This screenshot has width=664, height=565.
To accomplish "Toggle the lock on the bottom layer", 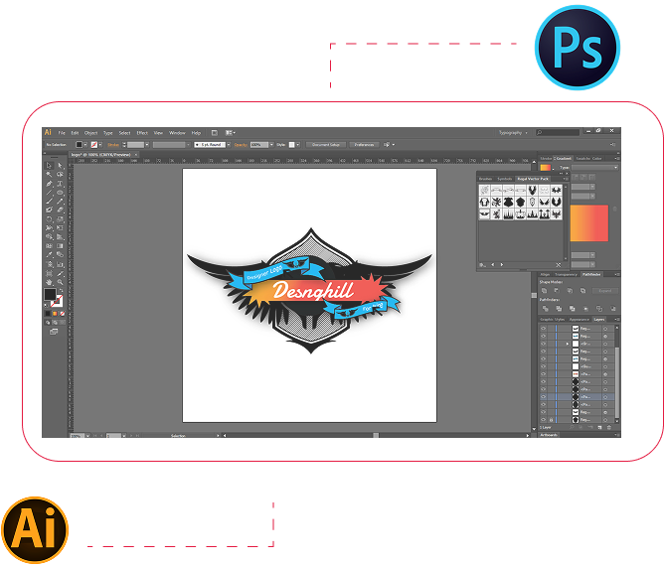I will tap(553, 420).
